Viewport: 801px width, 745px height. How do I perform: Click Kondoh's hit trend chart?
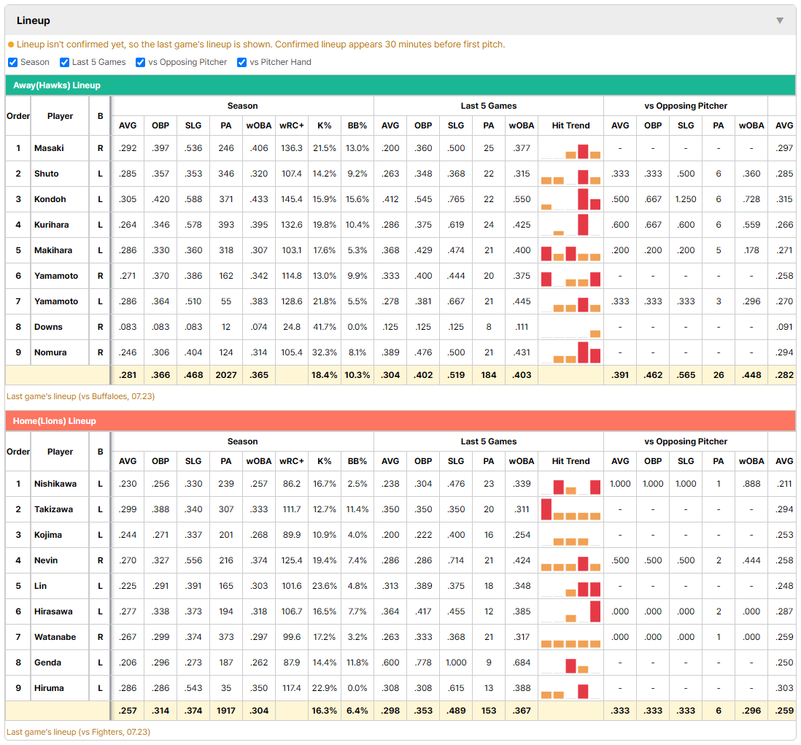(x=570, y=199)
